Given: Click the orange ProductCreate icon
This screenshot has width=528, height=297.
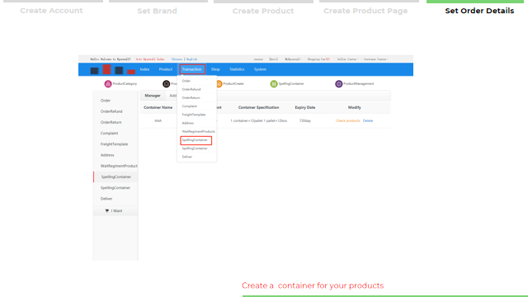Looking at the screenshot, I should pyautogui.click(x=219, y=84).
